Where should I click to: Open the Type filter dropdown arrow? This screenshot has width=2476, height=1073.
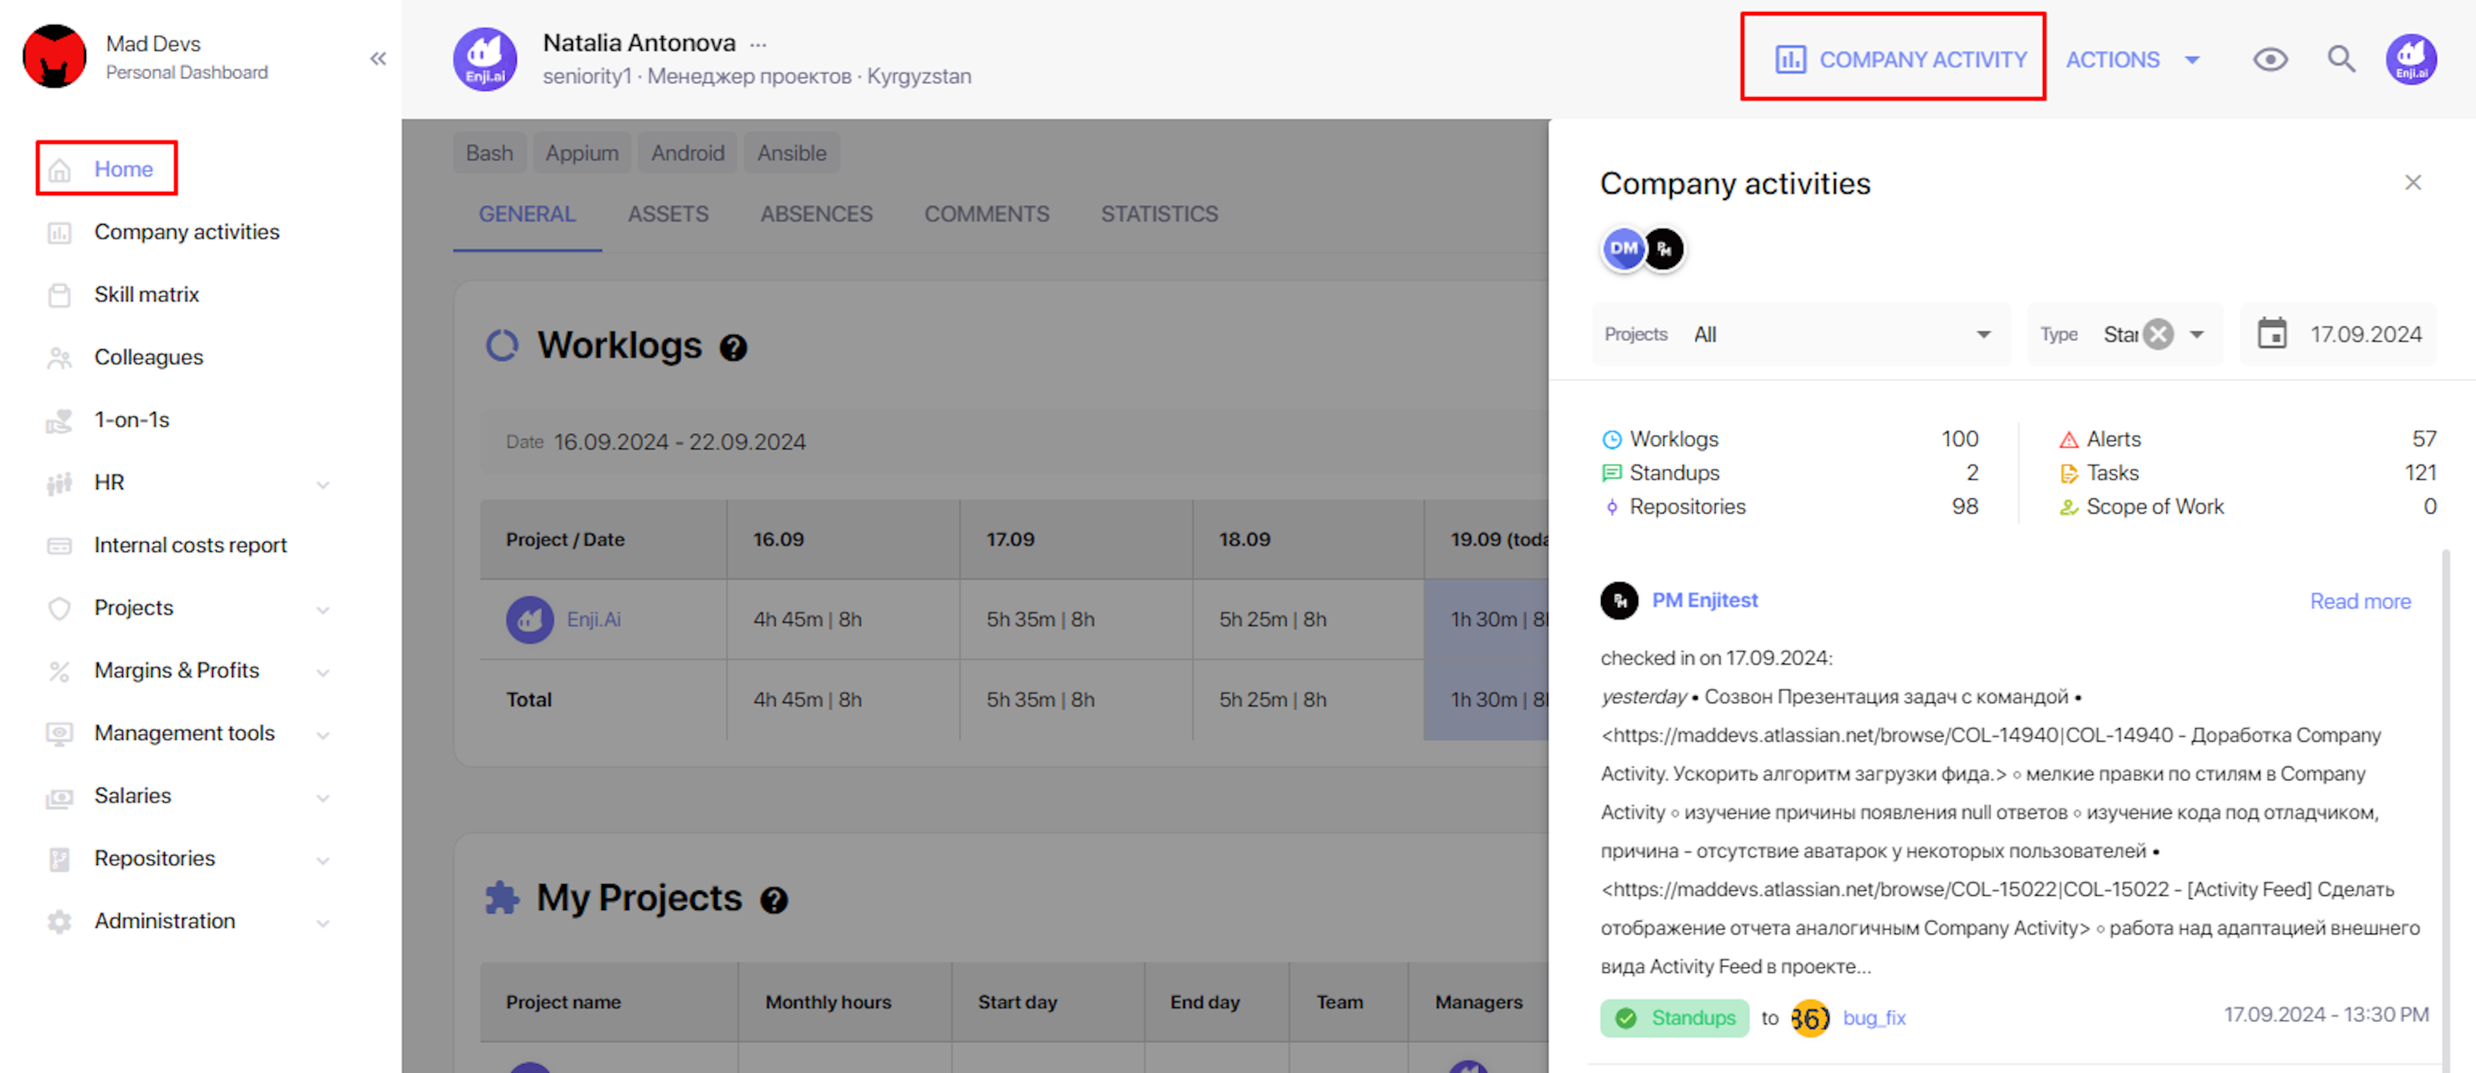pos(2196,334)
